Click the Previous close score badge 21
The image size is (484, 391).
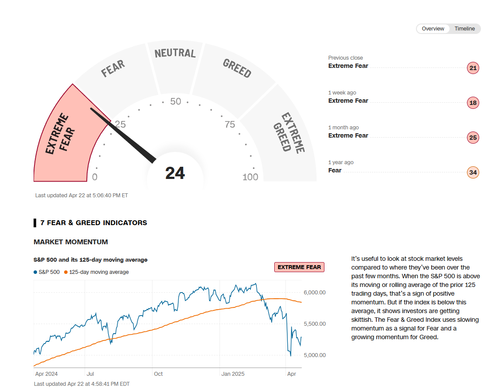coord(473,68)
